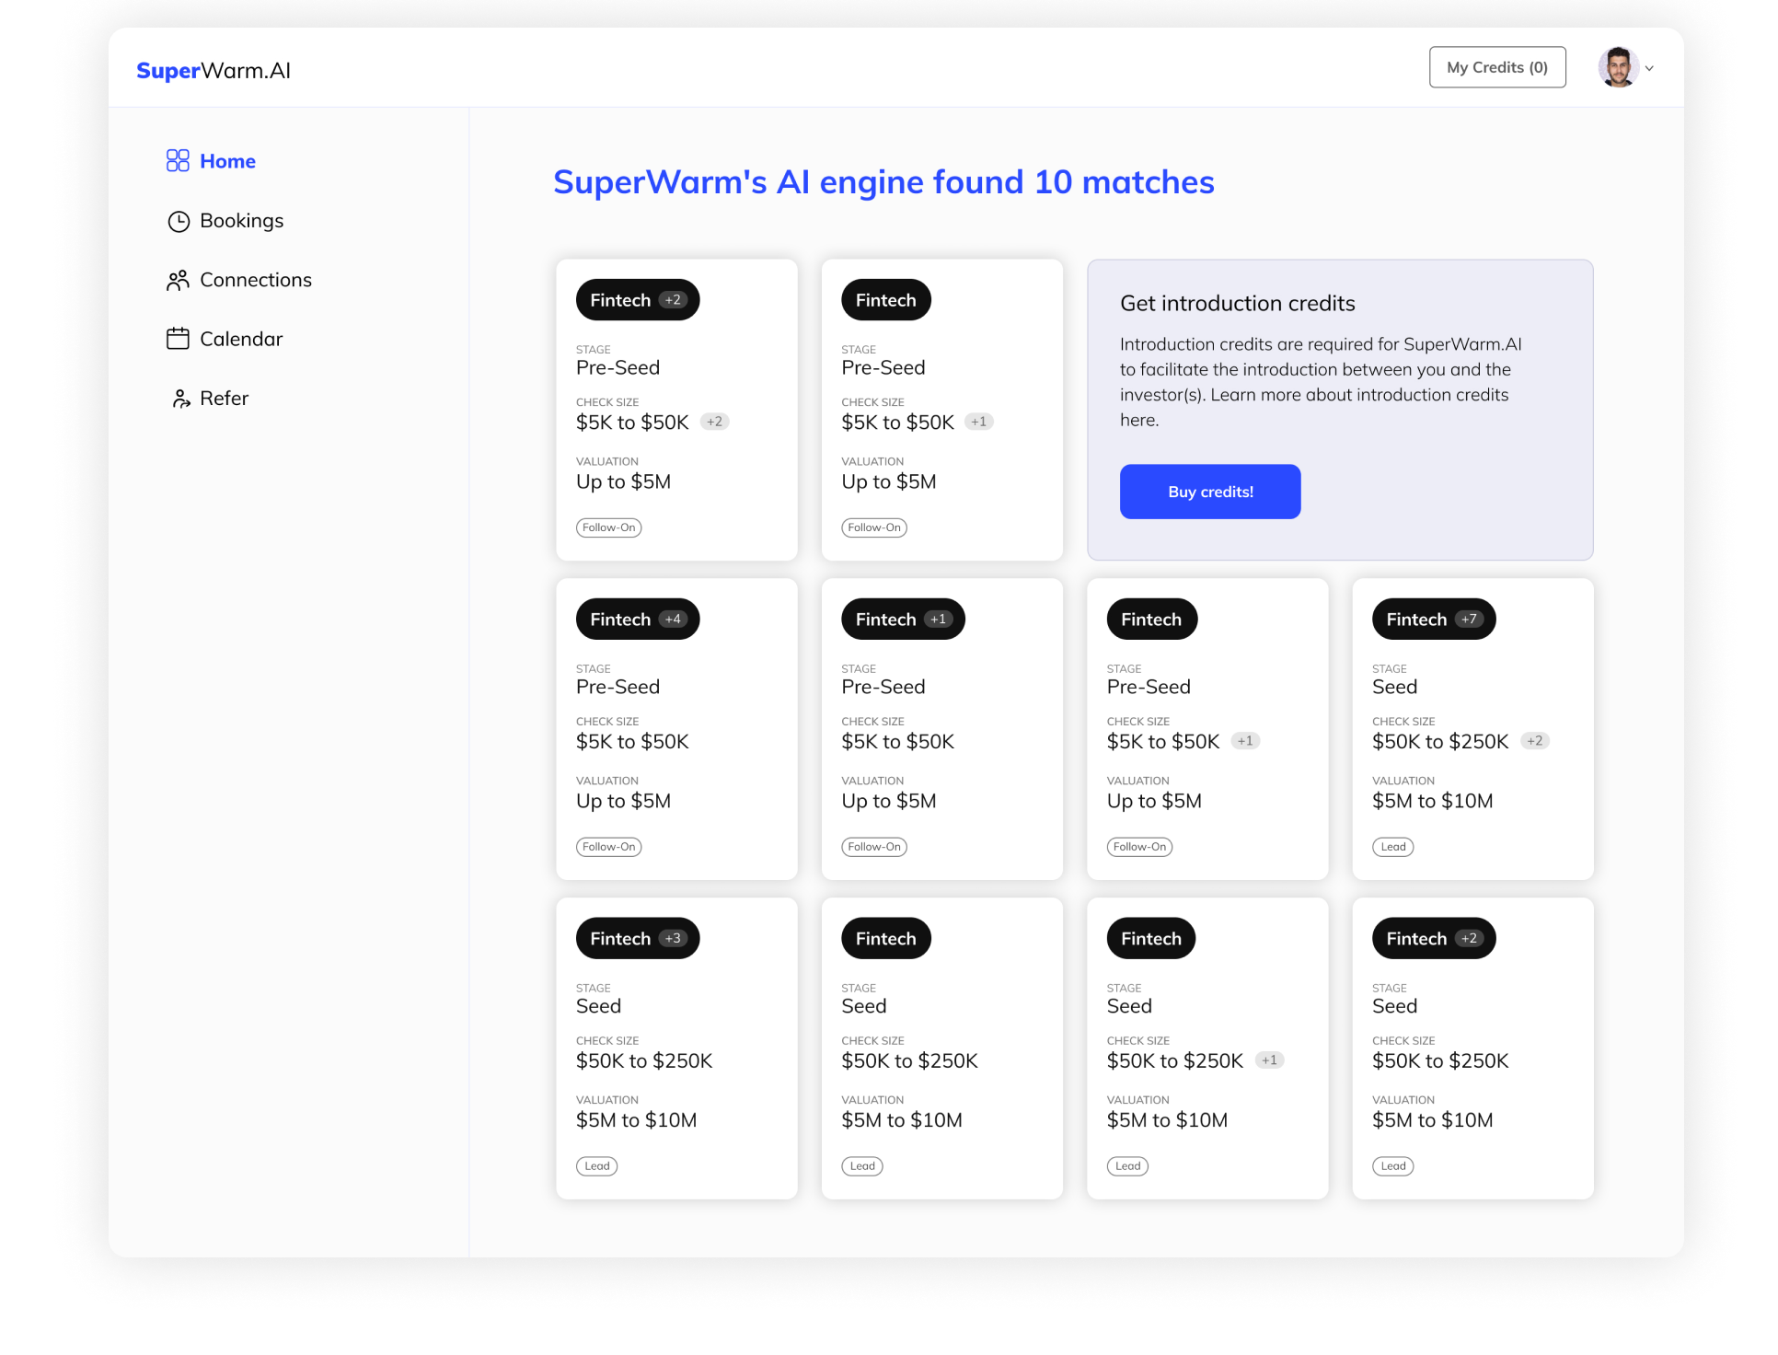
Task: Click the Refer person icon
Action: (180, 399)
